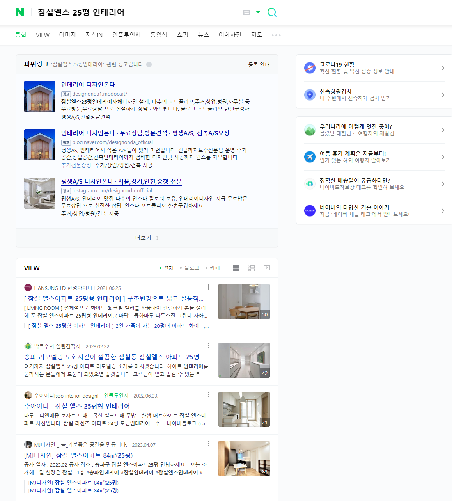452x501 pixels.
Task: Open the 지도 tab
Action: point(257,35)
